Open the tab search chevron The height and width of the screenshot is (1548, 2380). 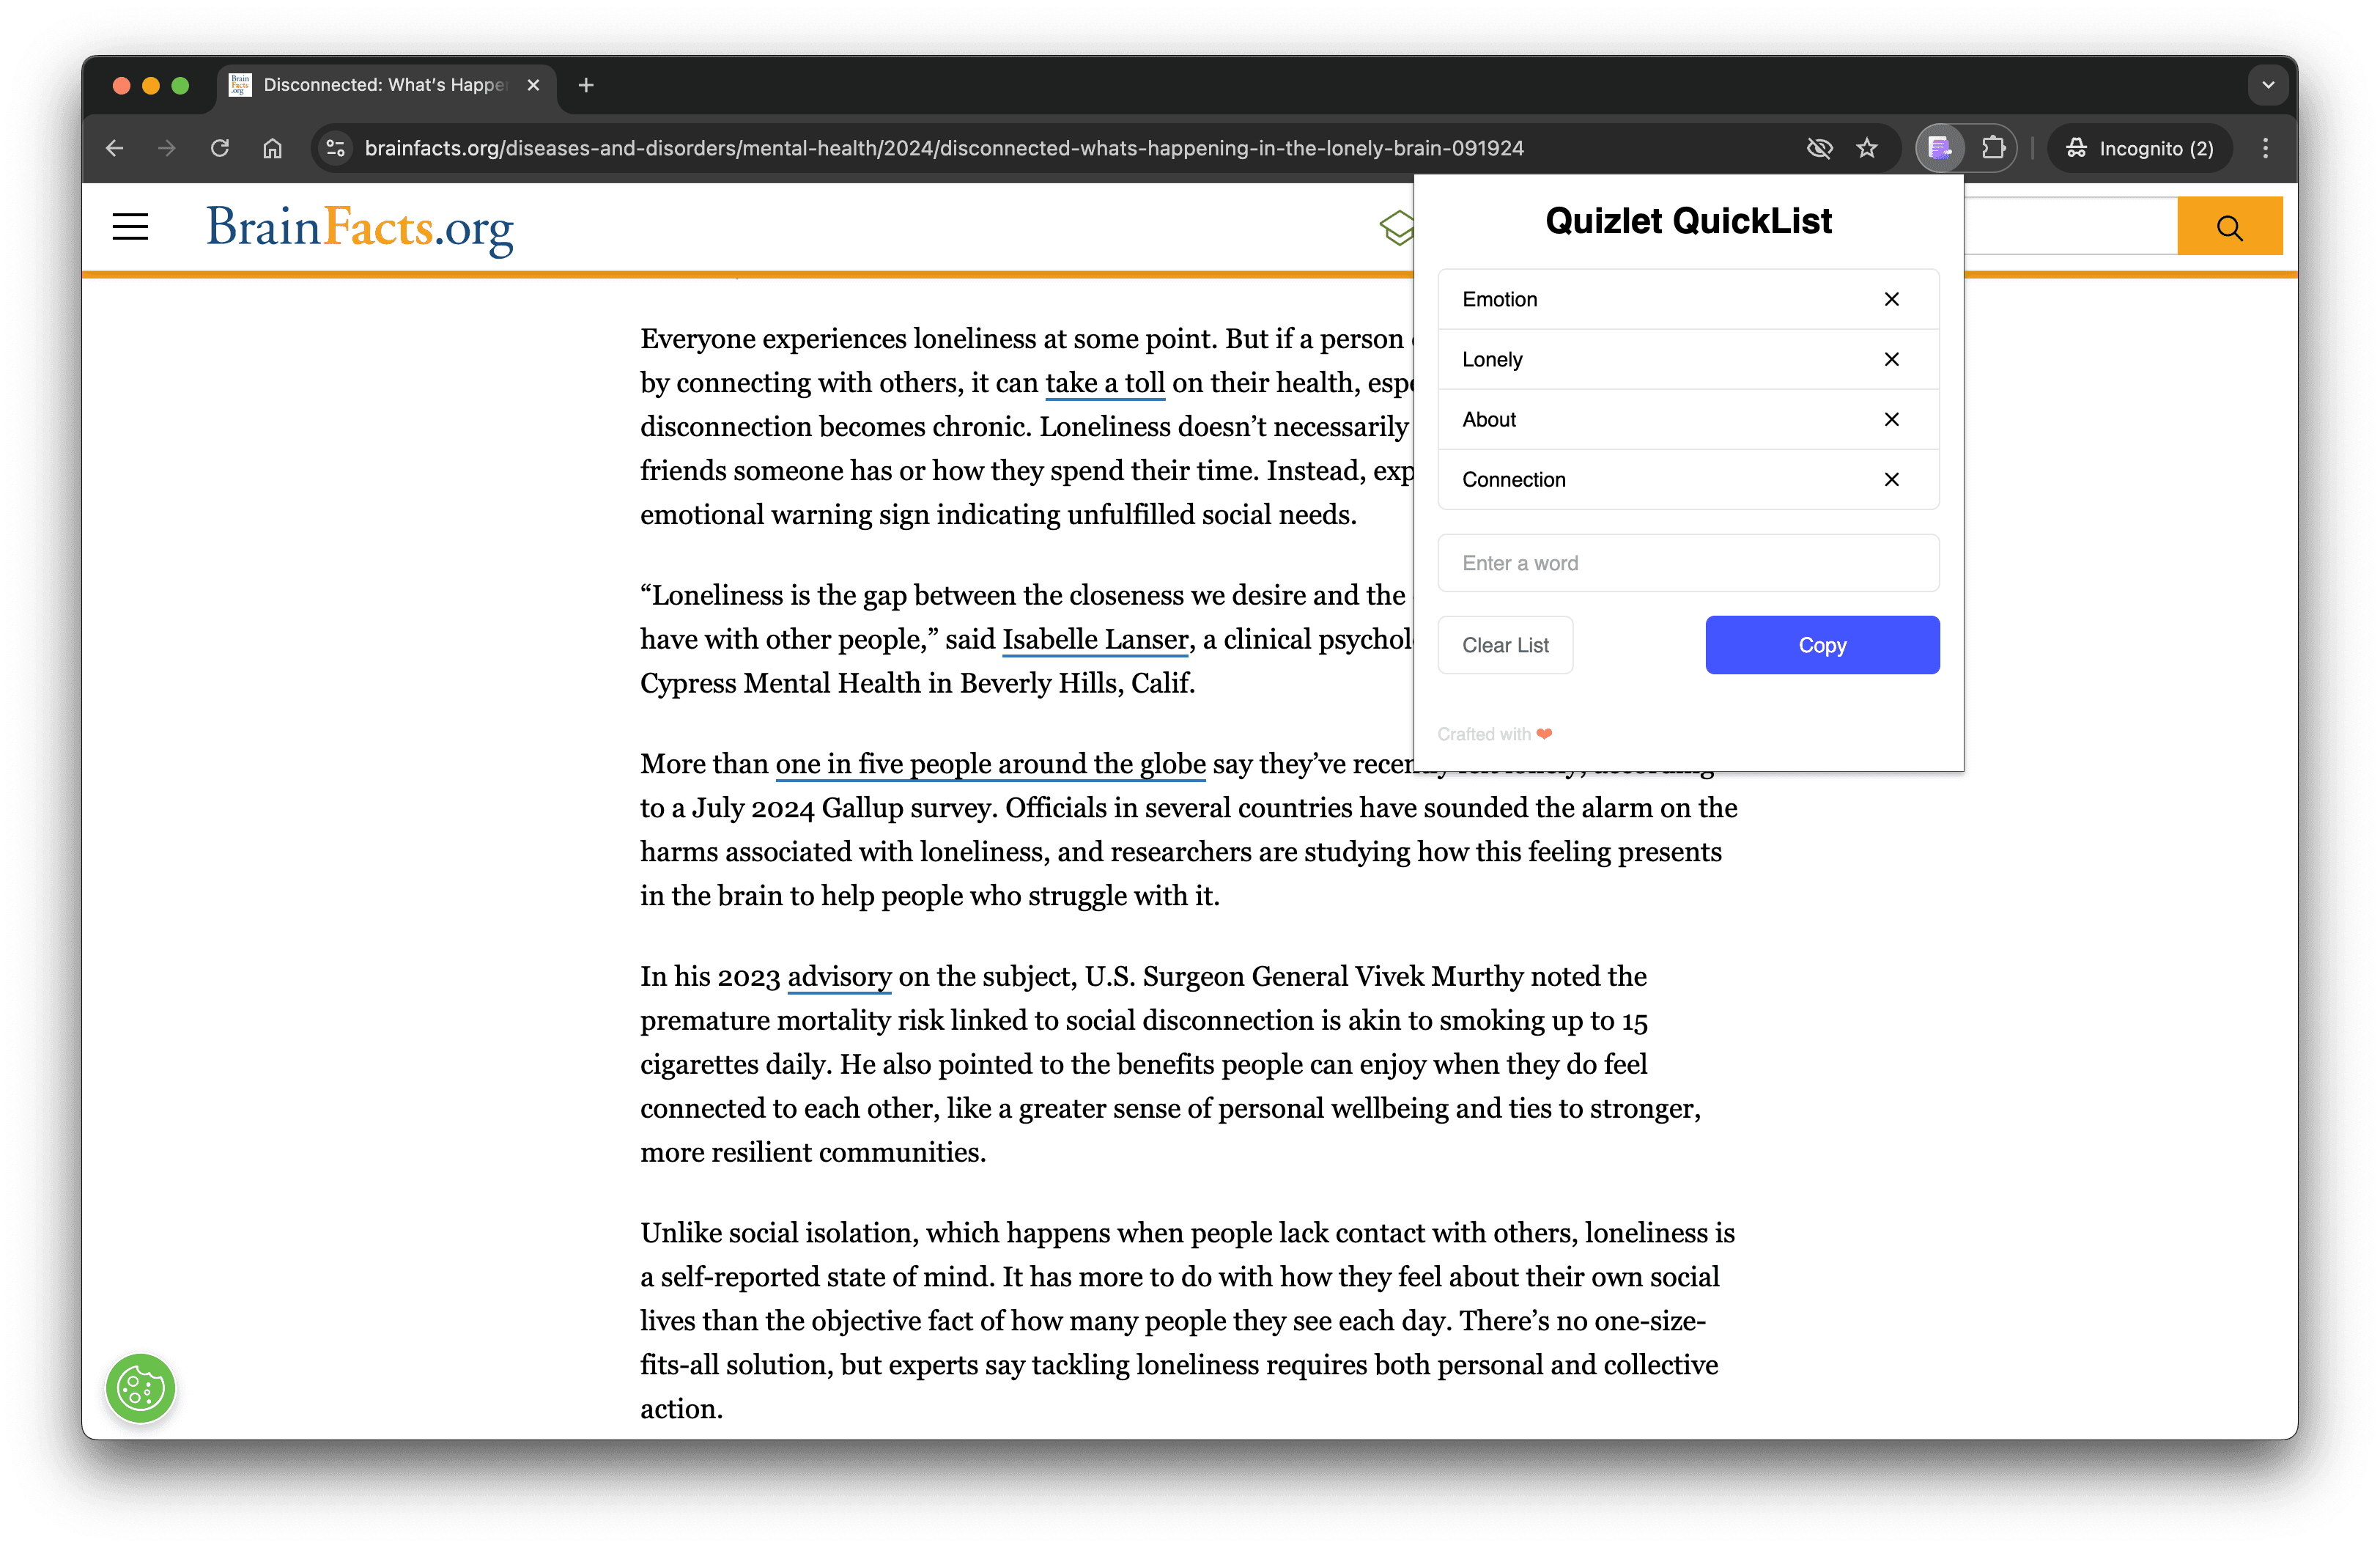(2267, 85)
